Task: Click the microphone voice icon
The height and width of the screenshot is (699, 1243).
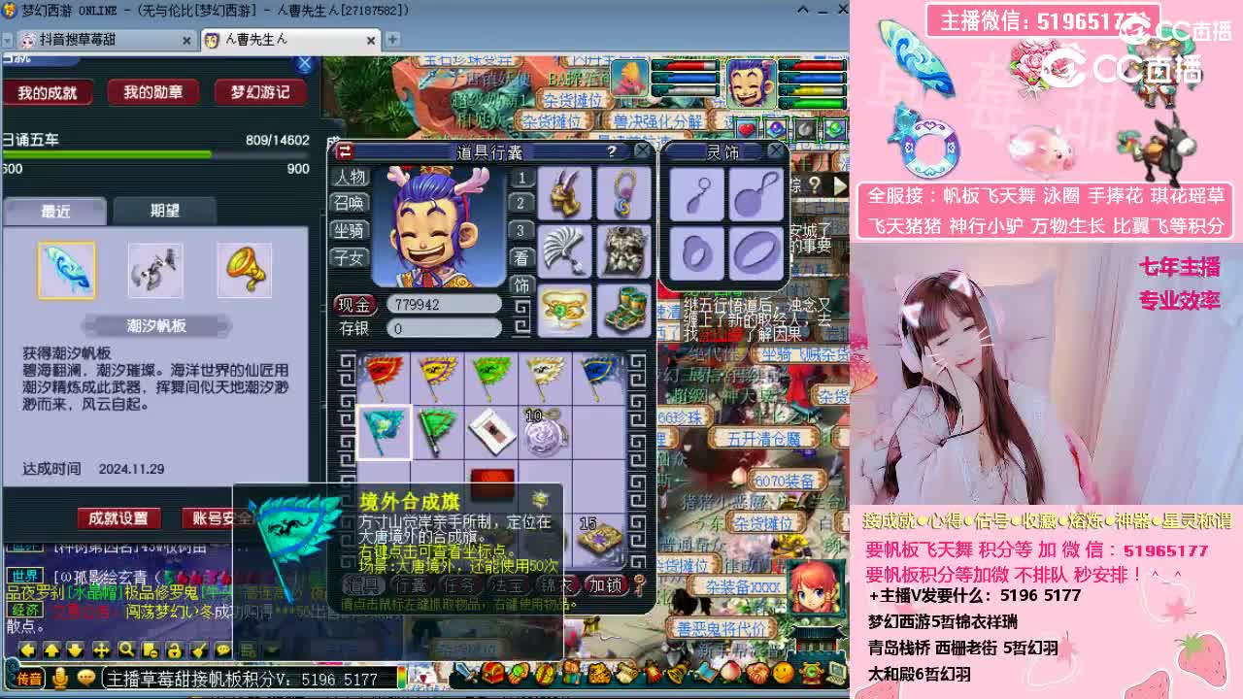Action: coord(60,678)
